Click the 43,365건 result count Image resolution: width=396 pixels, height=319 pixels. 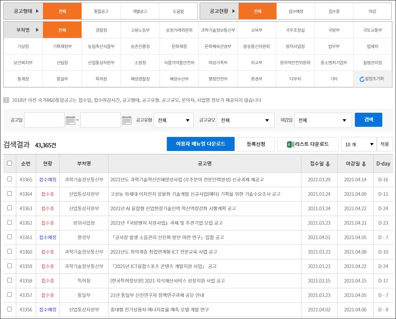click(x=45, y=145)
